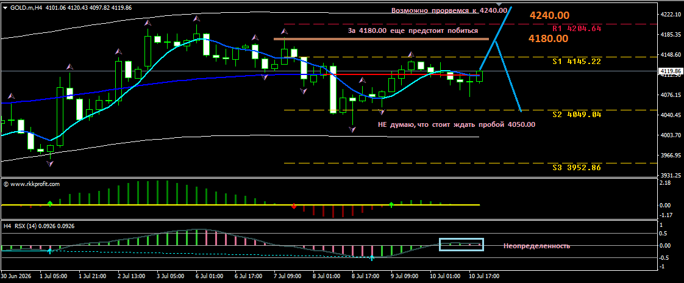Click the yellow 'S2 4049.04' pivot label

tap(577, 115)
